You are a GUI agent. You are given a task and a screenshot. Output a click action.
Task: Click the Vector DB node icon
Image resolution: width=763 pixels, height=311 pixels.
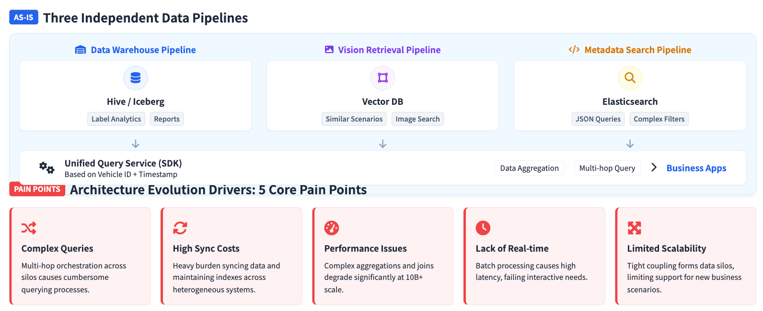coord(382,78)
